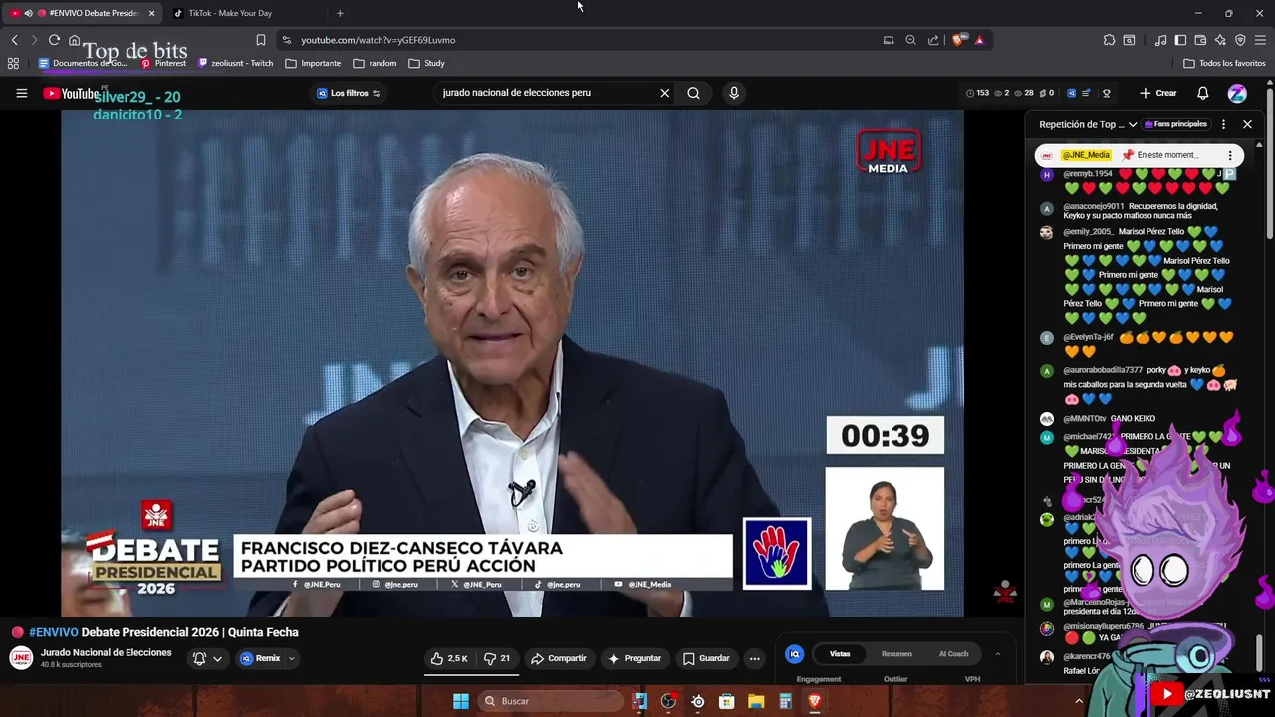
Task: Open the Windows Start button
Action: (461, 701)
